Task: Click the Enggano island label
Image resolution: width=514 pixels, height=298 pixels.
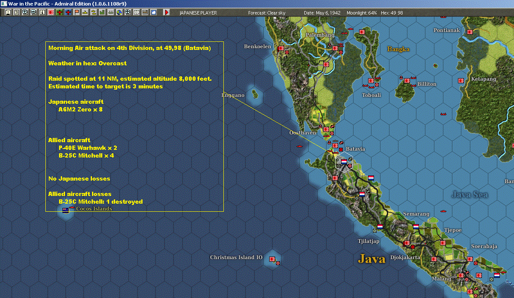Action: pyautogui.click(x=233, y=95)
